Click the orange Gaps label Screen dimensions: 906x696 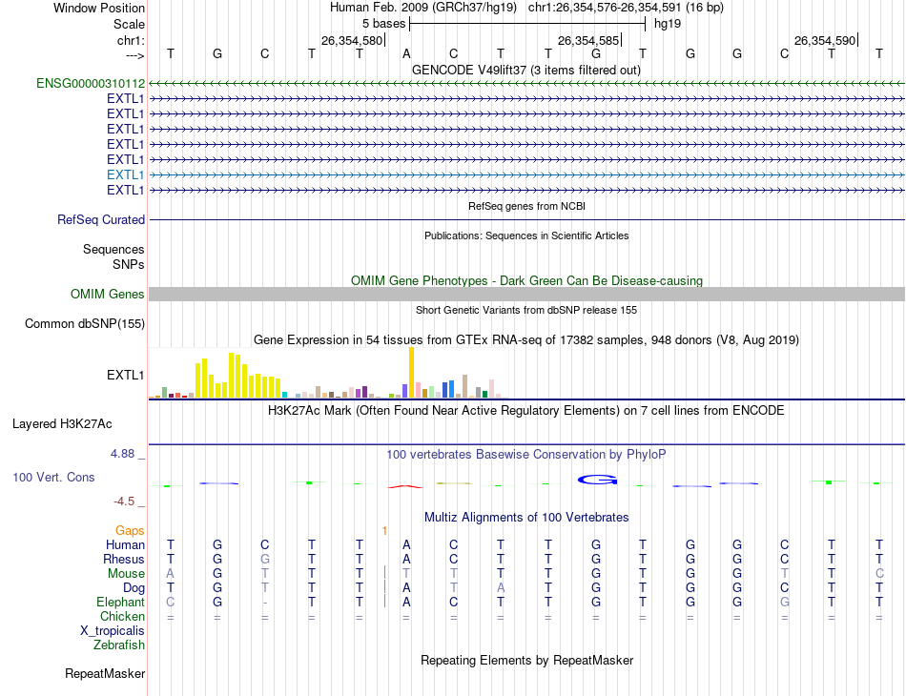(x=130, y=530)
